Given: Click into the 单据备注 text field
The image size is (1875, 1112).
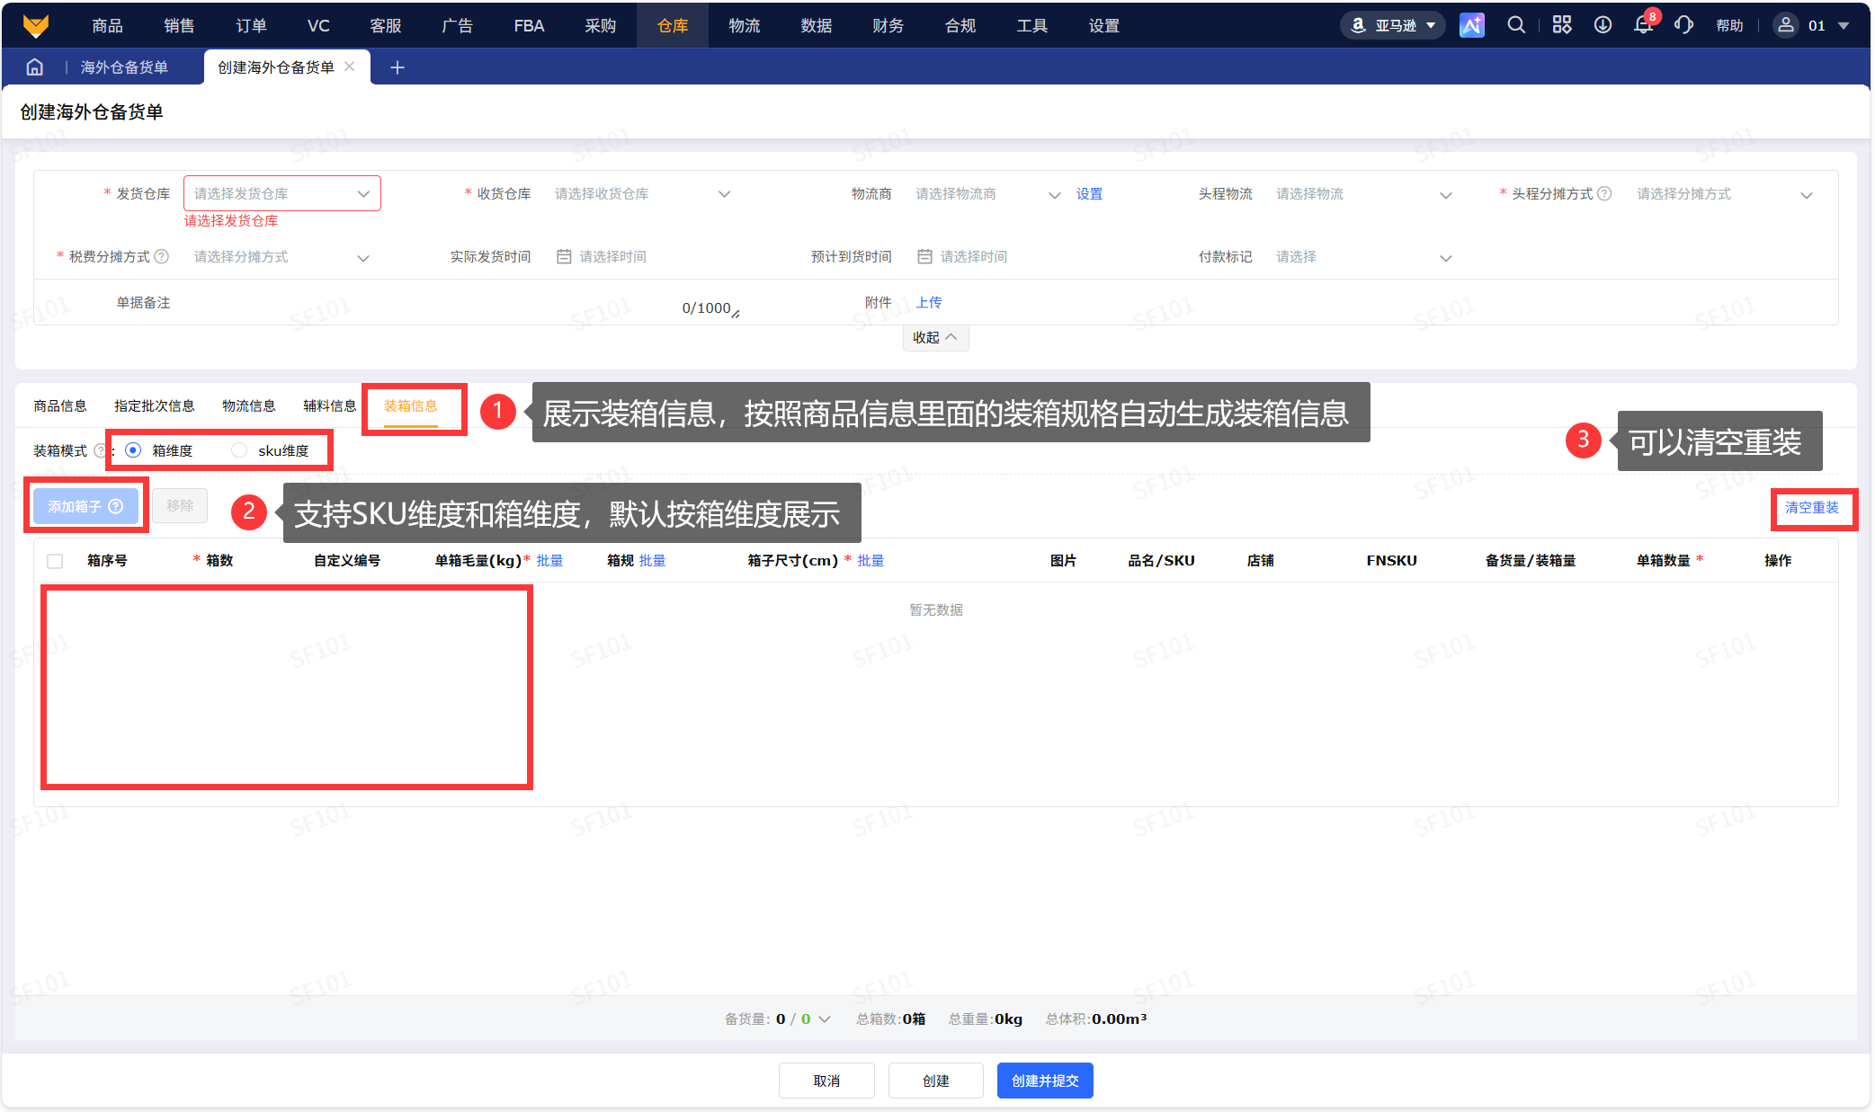Looking at the screenshot, I should 463,302.
